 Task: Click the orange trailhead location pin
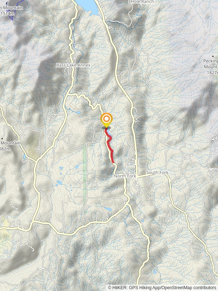click(x=106, y=120)
